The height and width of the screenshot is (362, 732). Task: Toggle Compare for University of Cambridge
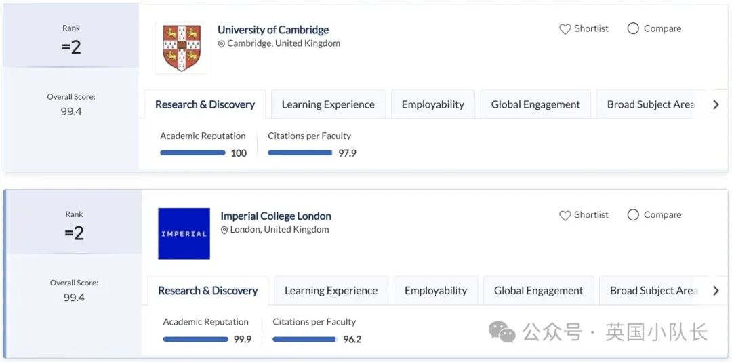(633, 28)
